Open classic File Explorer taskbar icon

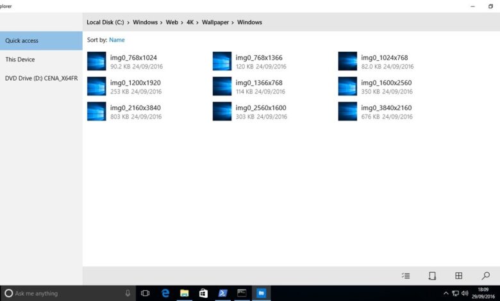185,293
